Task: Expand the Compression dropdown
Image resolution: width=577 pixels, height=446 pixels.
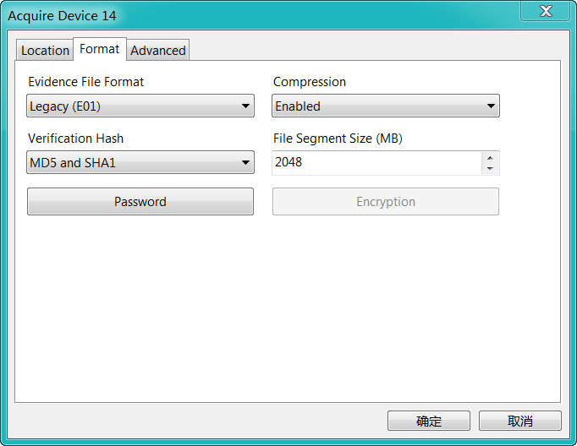Action: point(385,106)
